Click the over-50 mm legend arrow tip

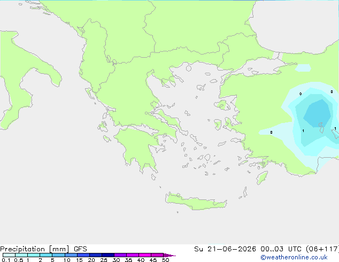tap(169, 255)
